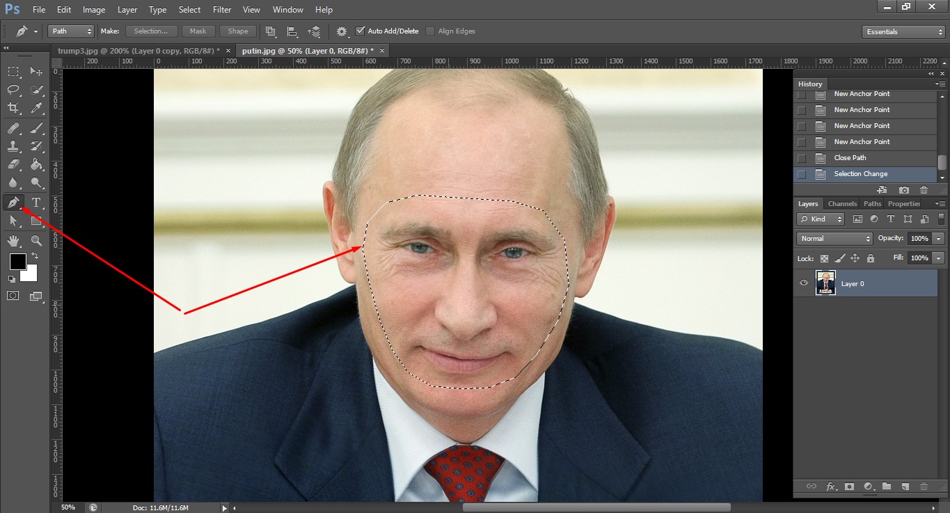Click the foreground color swatch
Image resolution: width=950 pixels, height=513 pixels.
click(x=17, y=262)
